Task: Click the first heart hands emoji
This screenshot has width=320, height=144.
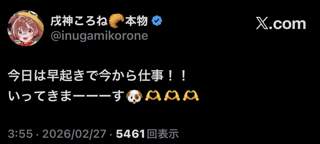Action: (153, 96)
